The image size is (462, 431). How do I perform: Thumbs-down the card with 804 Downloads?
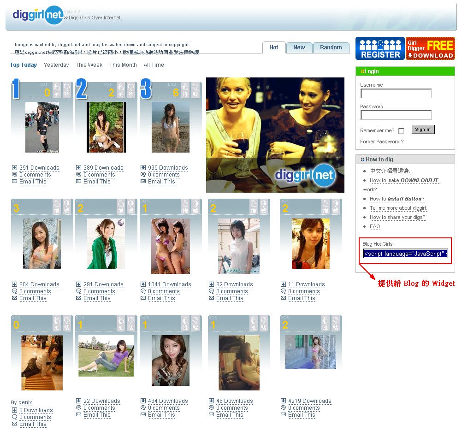point(67,207)
